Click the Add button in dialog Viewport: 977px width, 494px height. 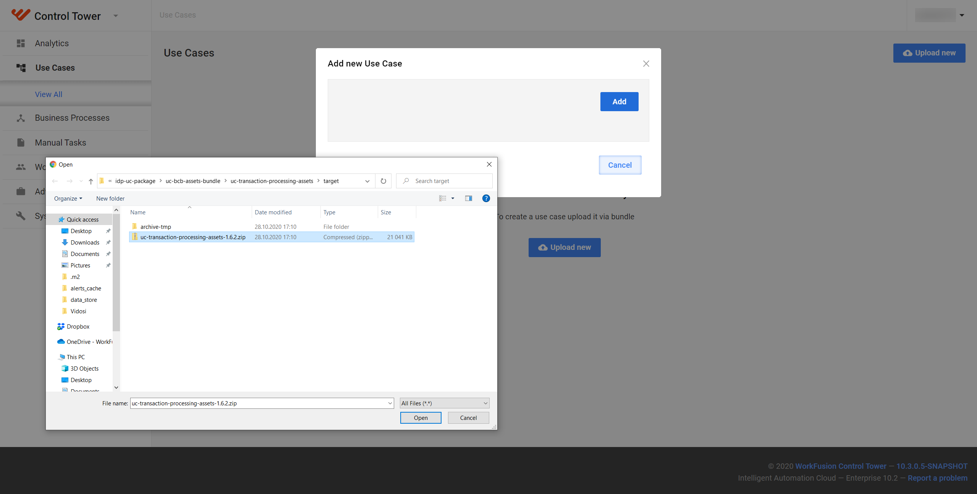[620, 102]
